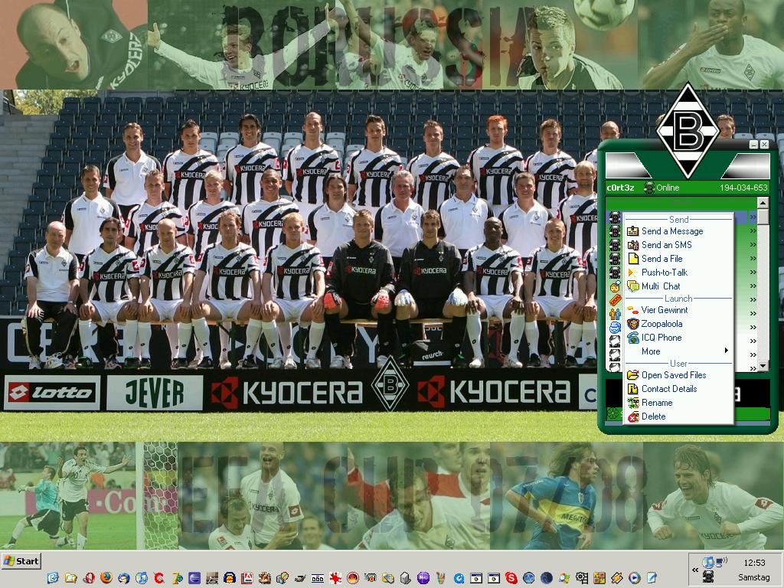The height and width of the screenshot is (588, 784).
Task: Expand the chevron on the two-people contact row
Action: pyautogui.click(x=753, y=314)
